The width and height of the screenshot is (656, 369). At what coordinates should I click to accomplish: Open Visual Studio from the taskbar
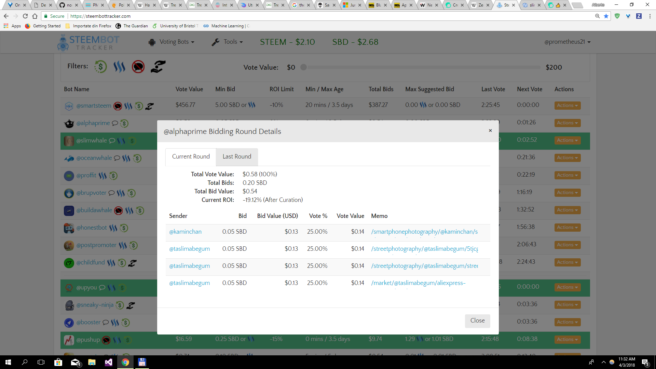pos(109,362)
